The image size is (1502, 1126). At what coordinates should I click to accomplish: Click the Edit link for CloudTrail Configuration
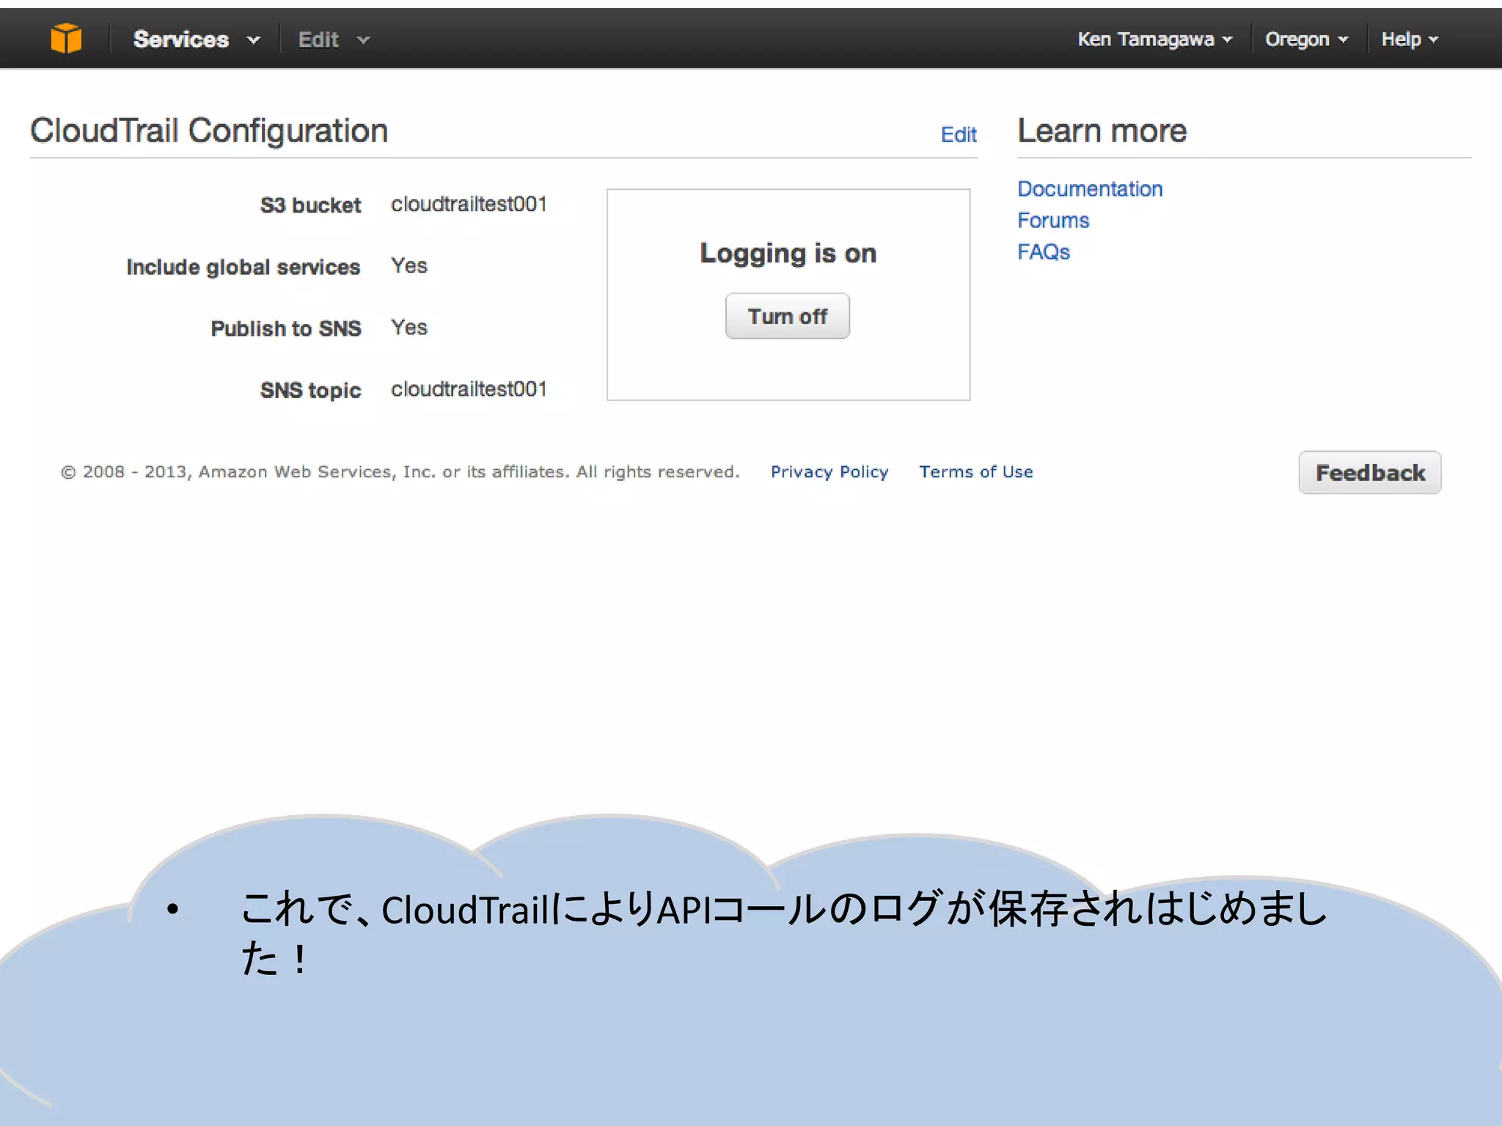[959, 135]
